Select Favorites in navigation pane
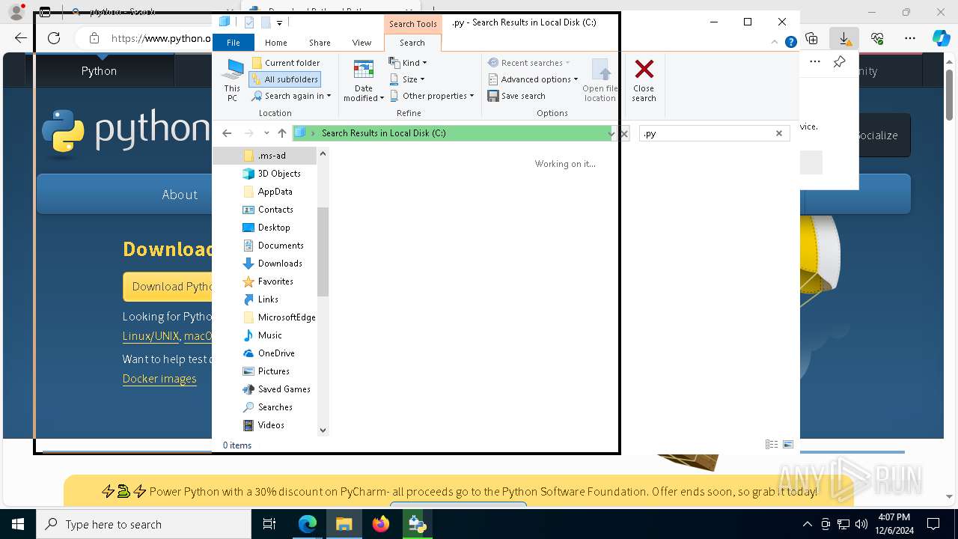This screenshot has height=539, width=958. pos(267,281)
